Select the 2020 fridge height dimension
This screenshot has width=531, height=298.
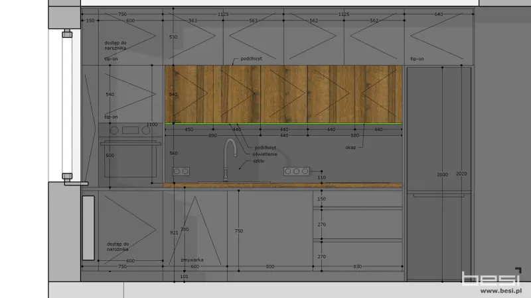tap(461, 174)
